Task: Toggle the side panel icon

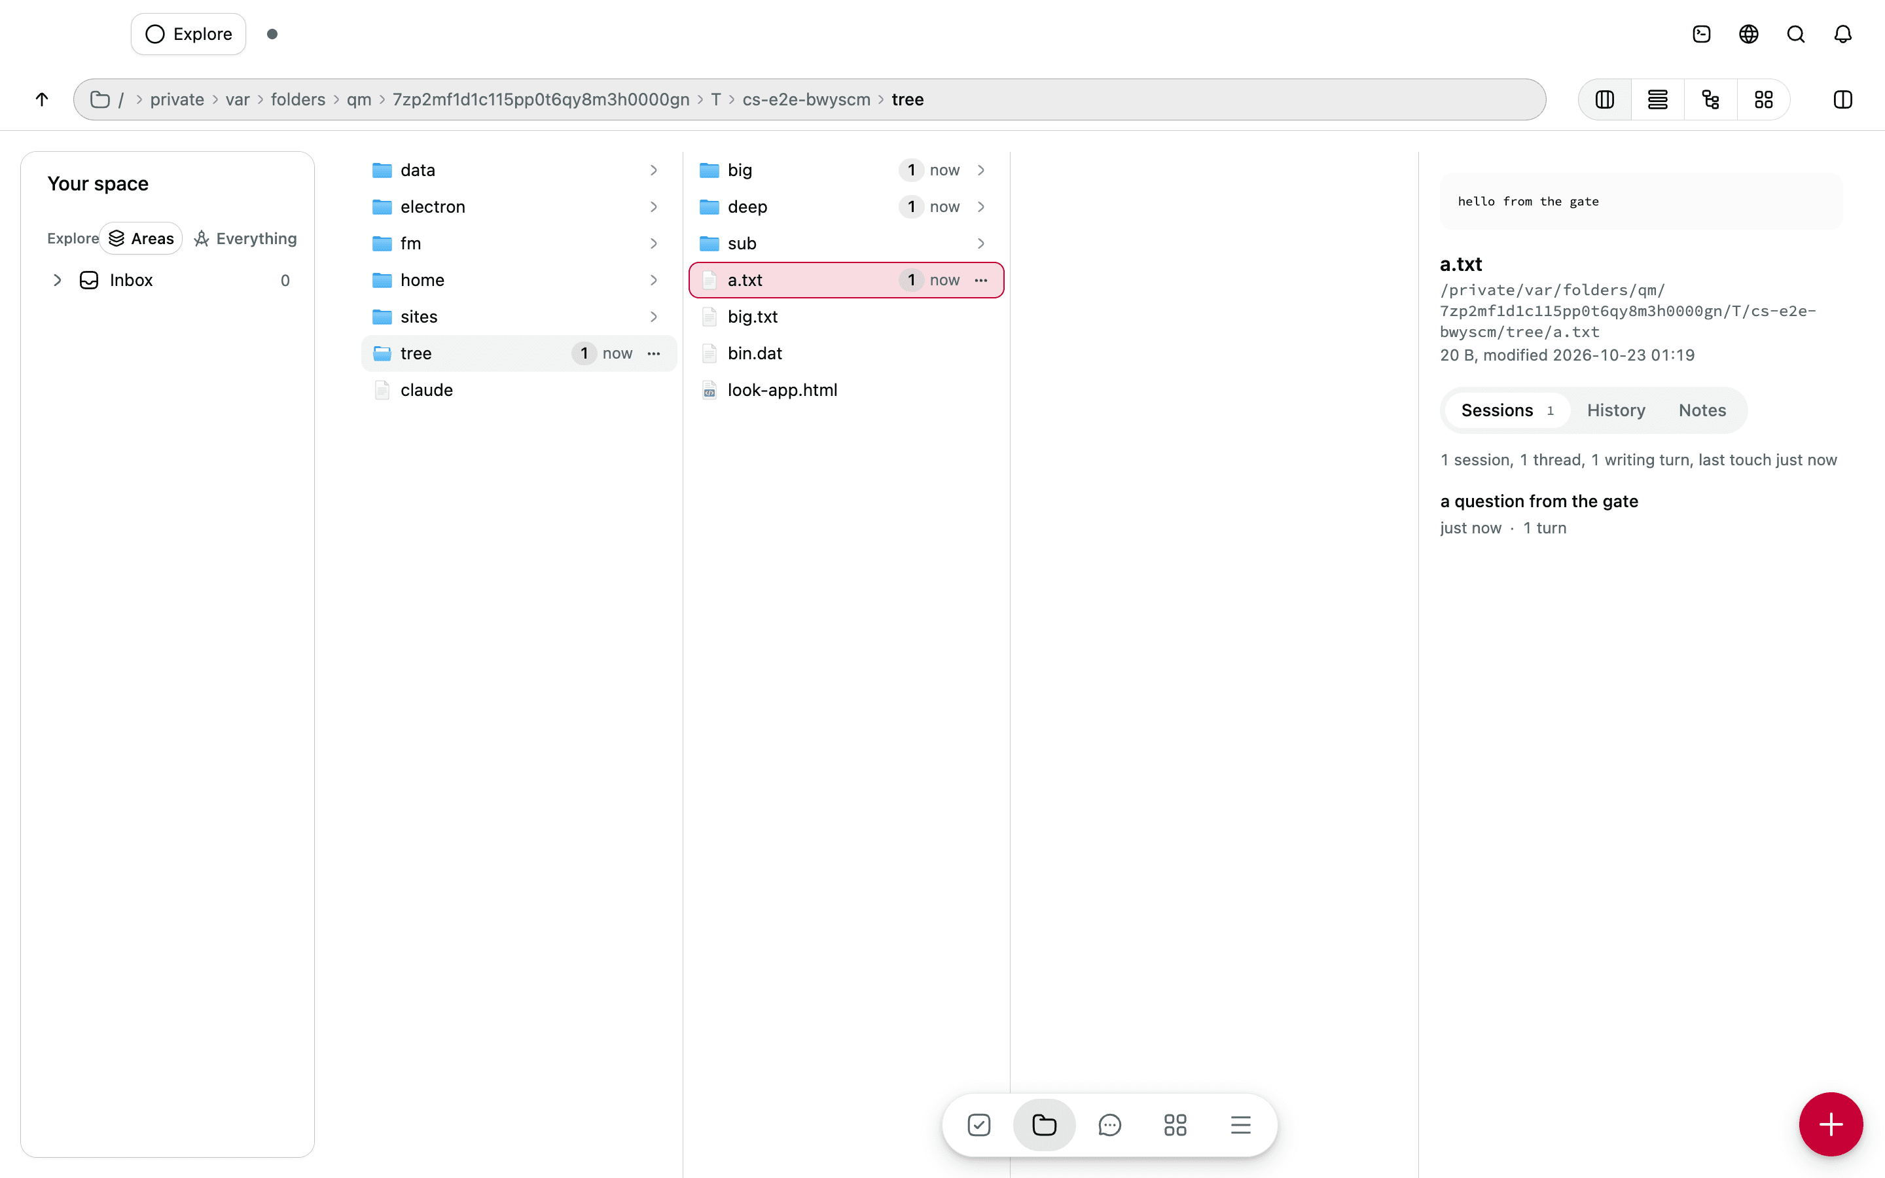Action: click(1842, 99)
